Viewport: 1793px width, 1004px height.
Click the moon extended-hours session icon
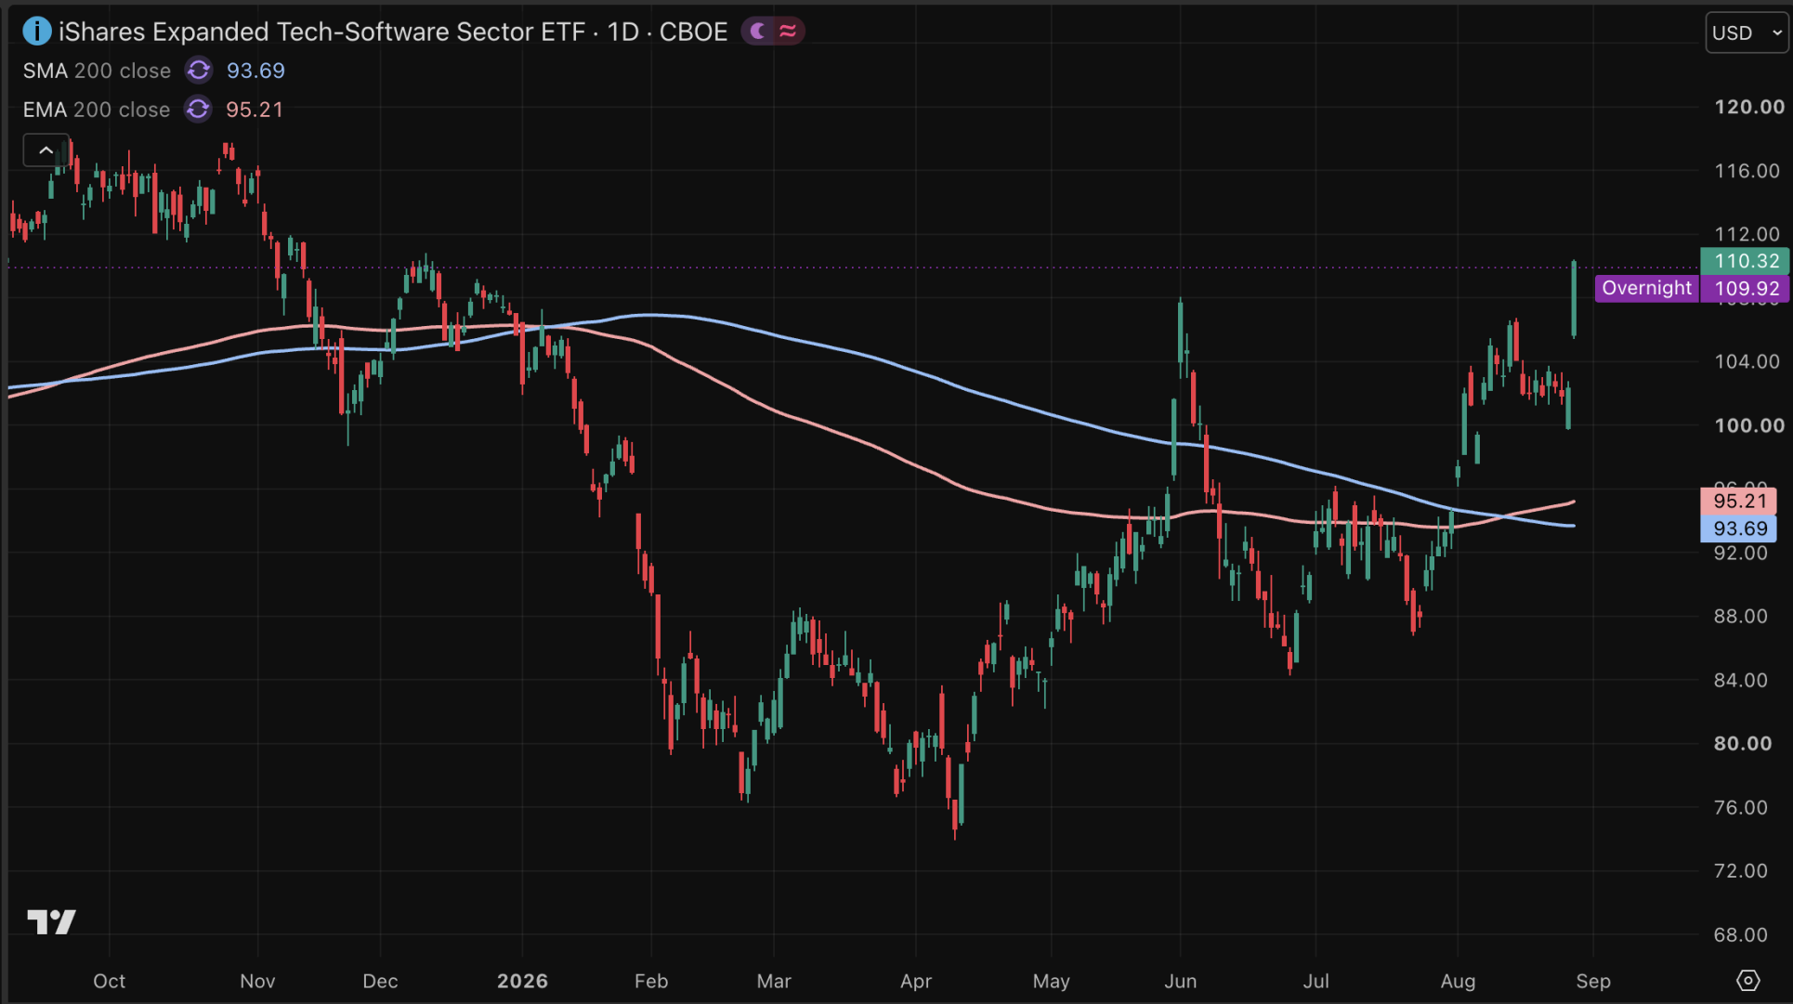click(x=758, y=32)
